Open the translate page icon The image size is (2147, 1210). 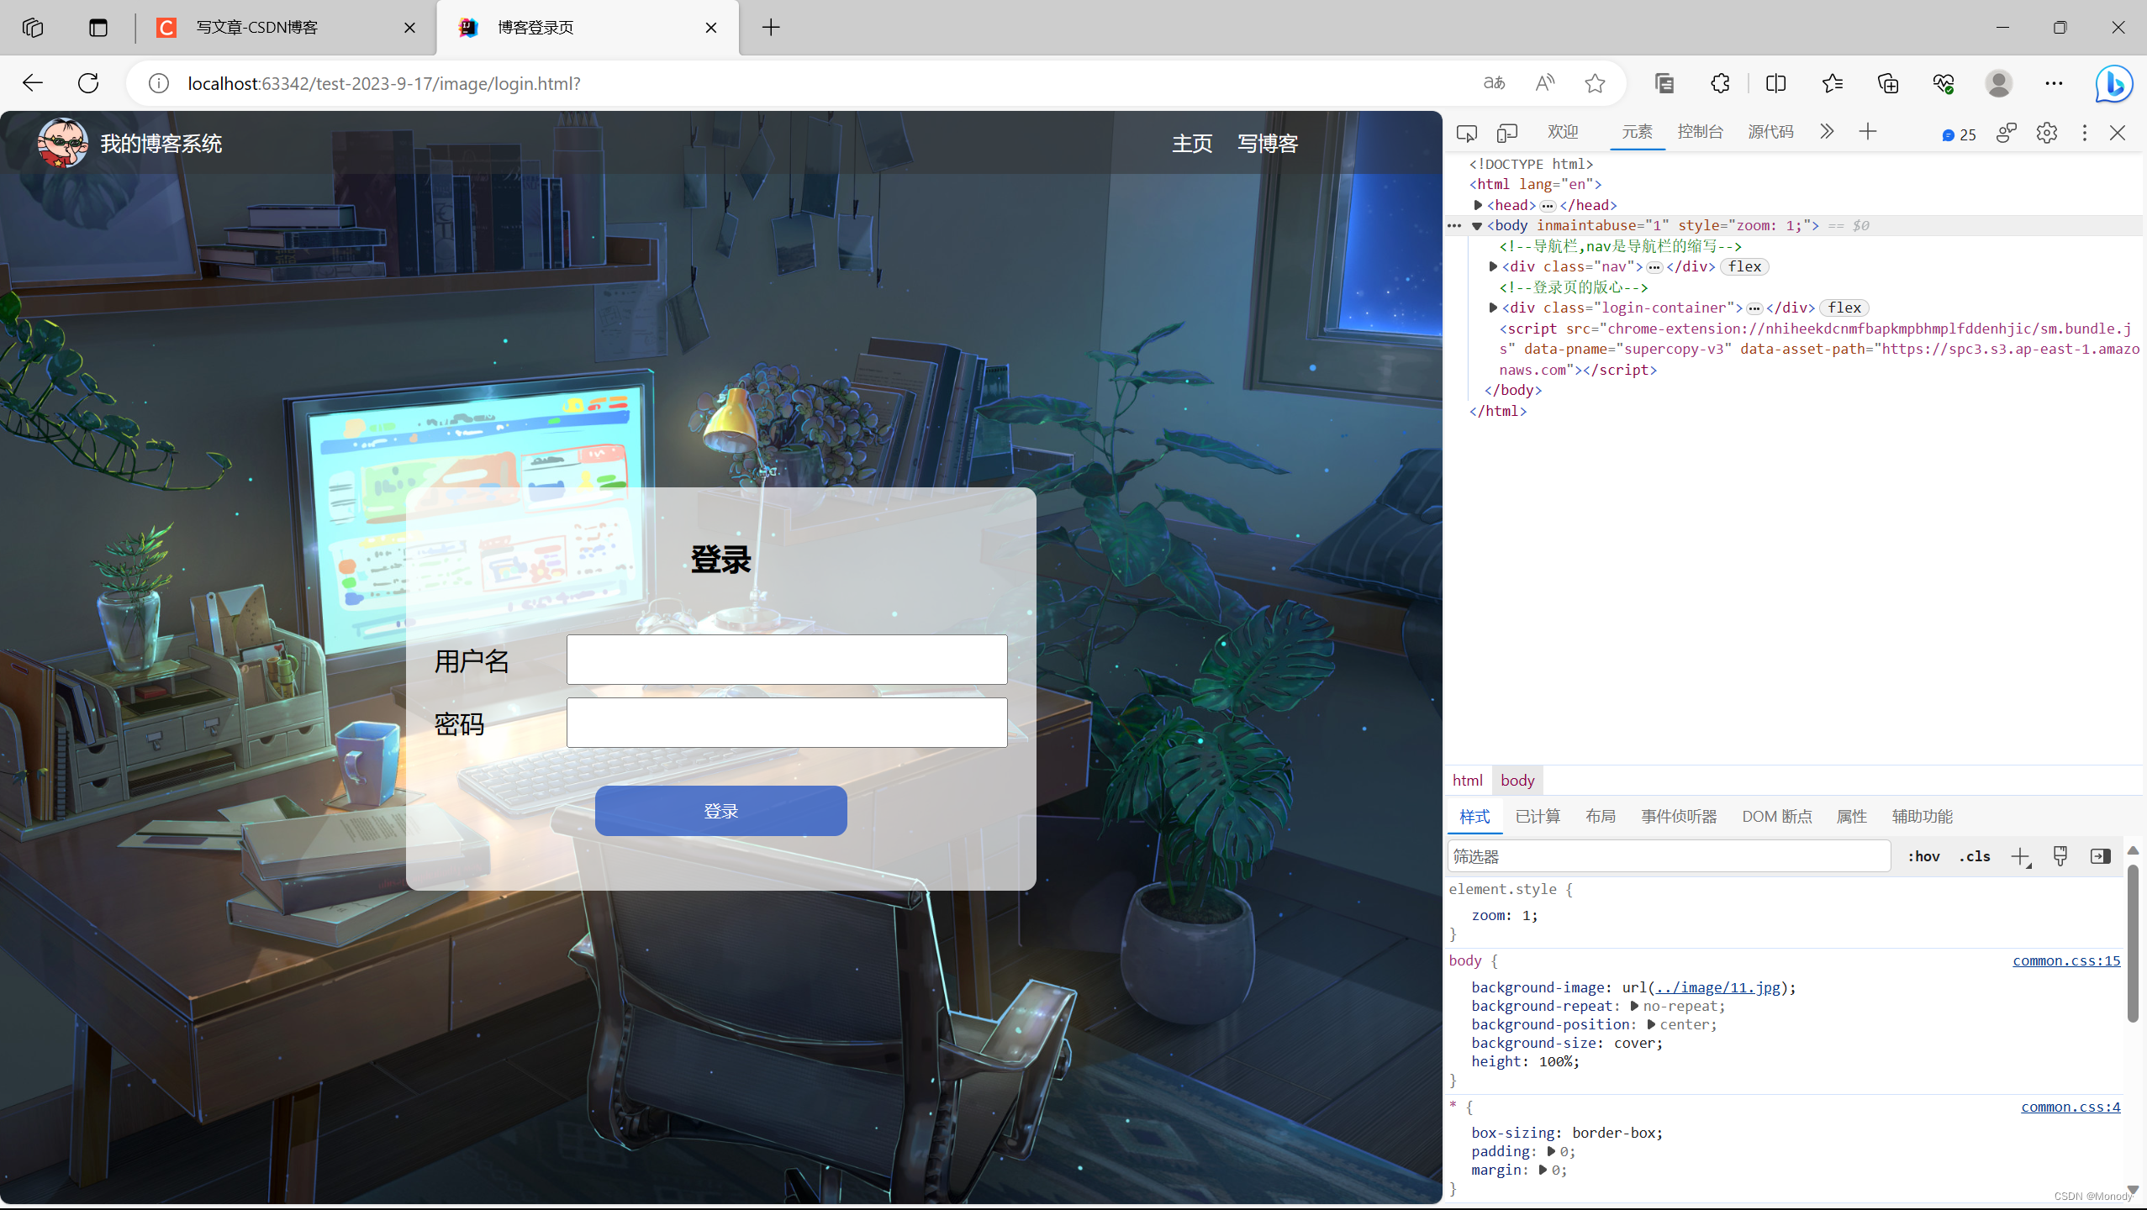coord(1494,83)
